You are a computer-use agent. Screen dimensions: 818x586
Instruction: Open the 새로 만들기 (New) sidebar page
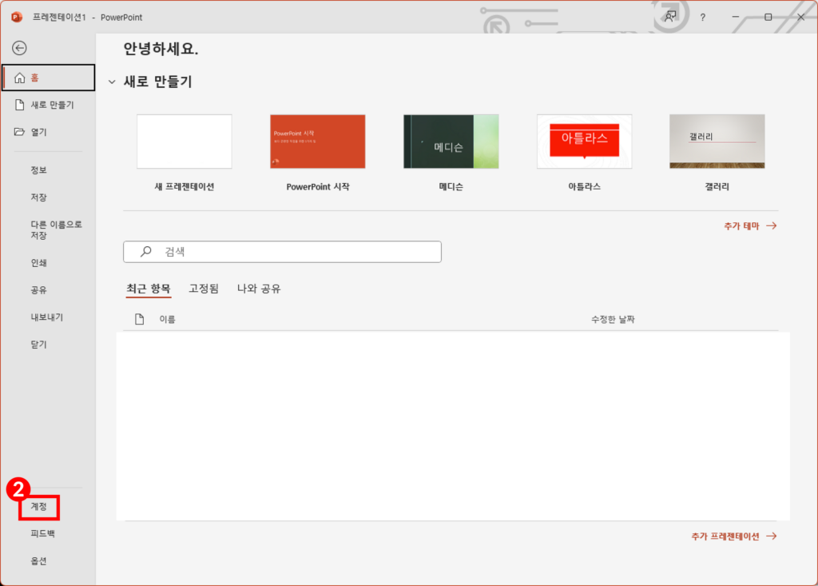[x=49, y=105]
